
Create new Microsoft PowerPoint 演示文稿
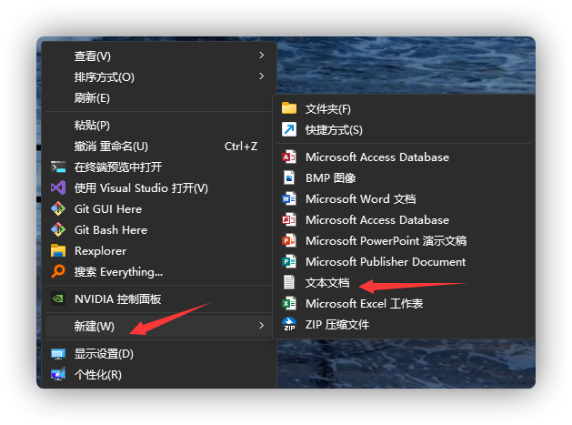[404, 240]
